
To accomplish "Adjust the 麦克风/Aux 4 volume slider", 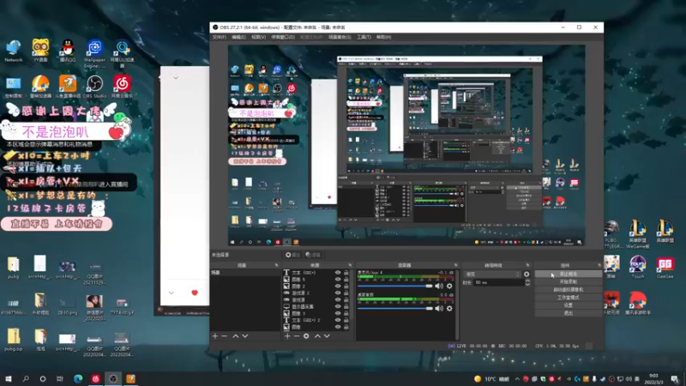I will 395,286.
